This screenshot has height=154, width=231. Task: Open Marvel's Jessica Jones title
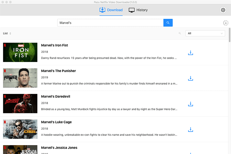[x=59, y=148]
